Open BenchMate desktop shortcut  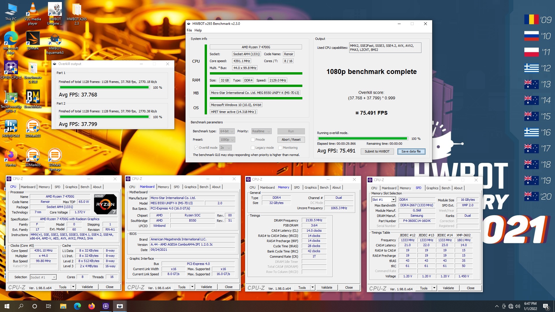33,99
